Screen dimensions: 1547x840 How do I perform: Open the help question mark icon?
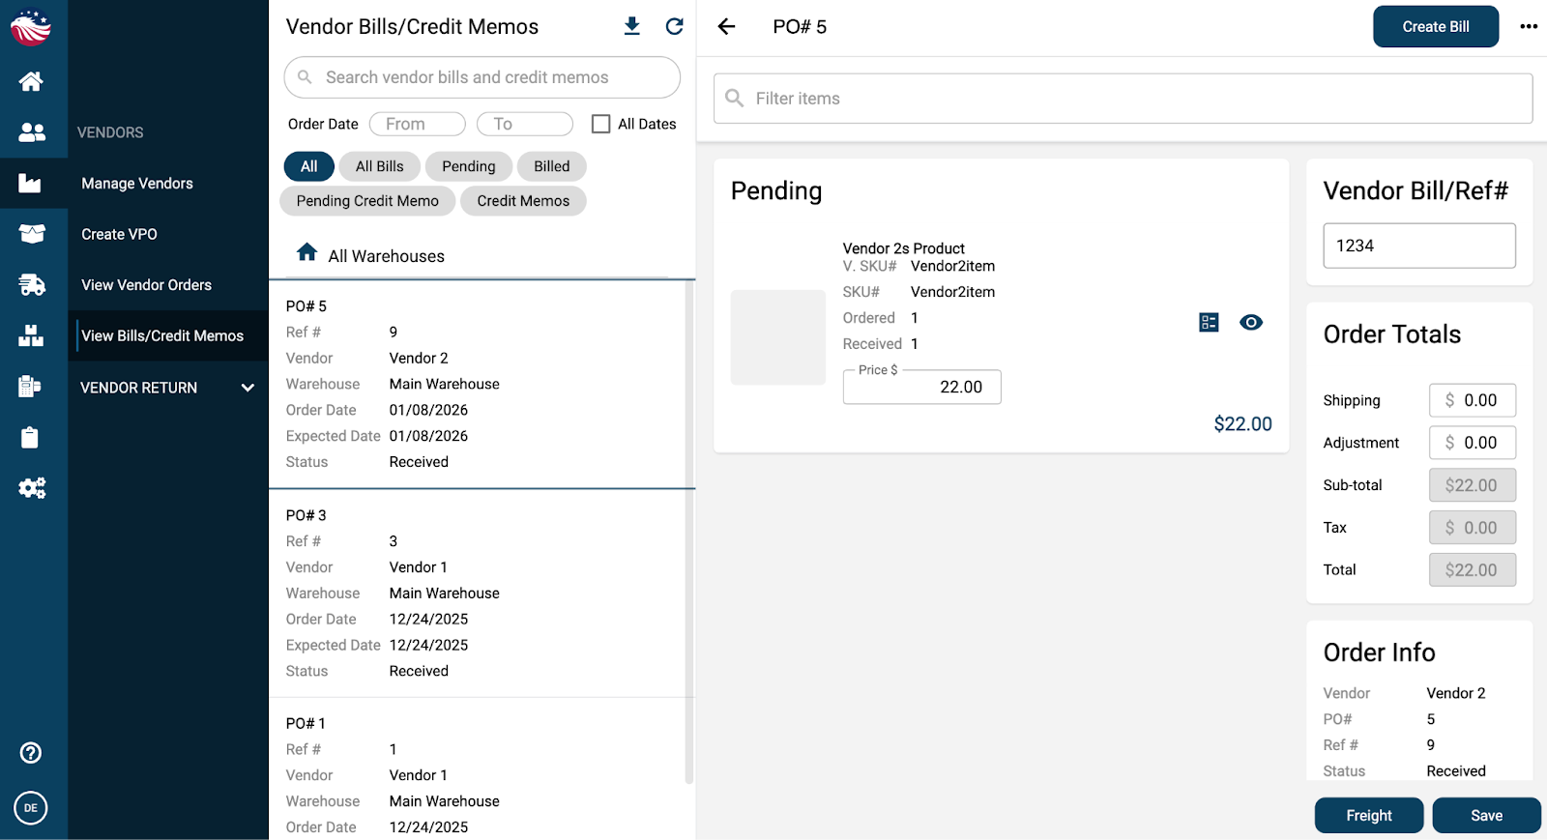point(31,753)
